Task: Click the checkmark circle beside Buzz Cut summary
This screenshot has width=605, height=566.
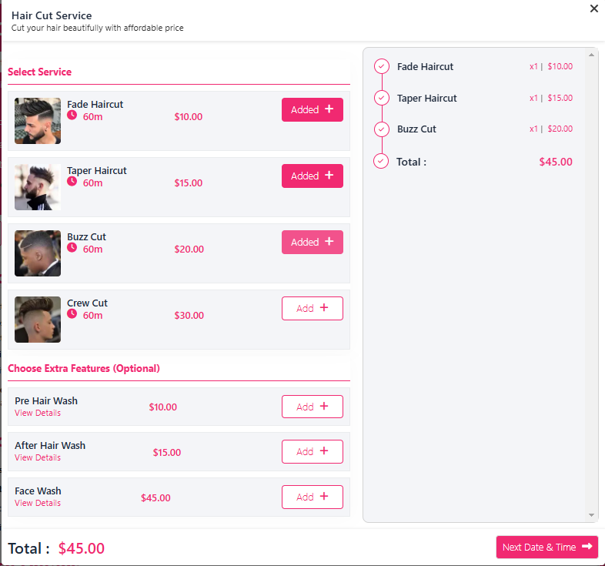Action: (381, 129)
